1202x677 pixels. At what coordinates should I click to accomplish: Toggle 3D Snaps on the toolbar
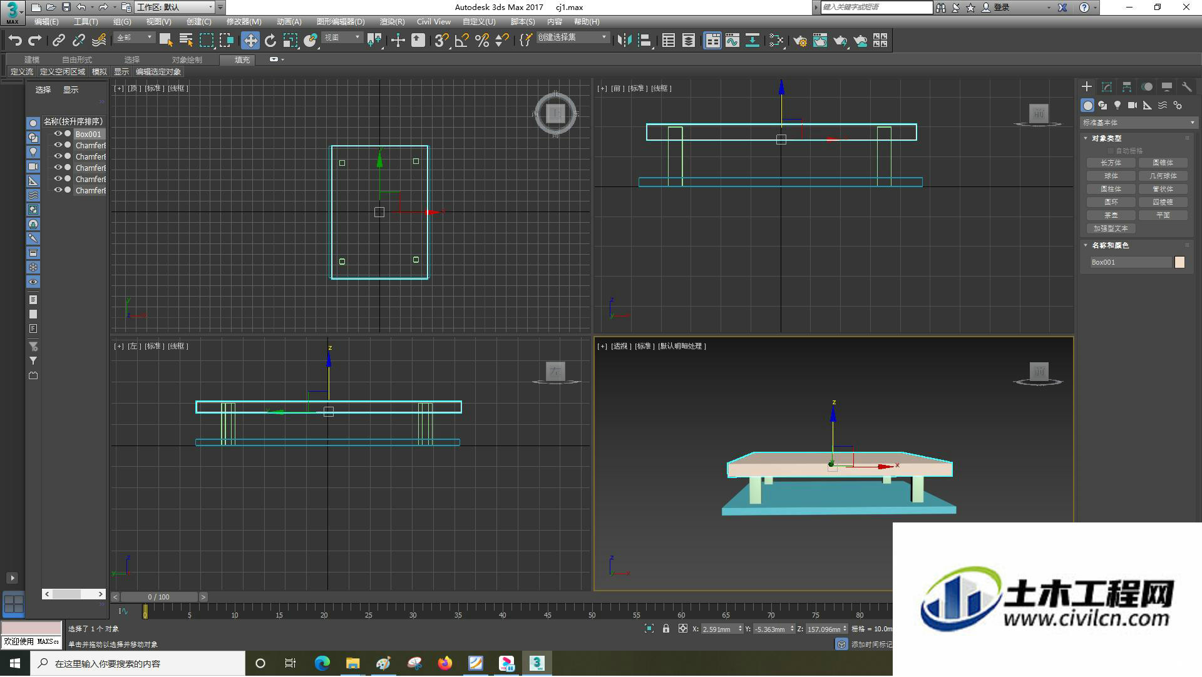click(441, 41)
